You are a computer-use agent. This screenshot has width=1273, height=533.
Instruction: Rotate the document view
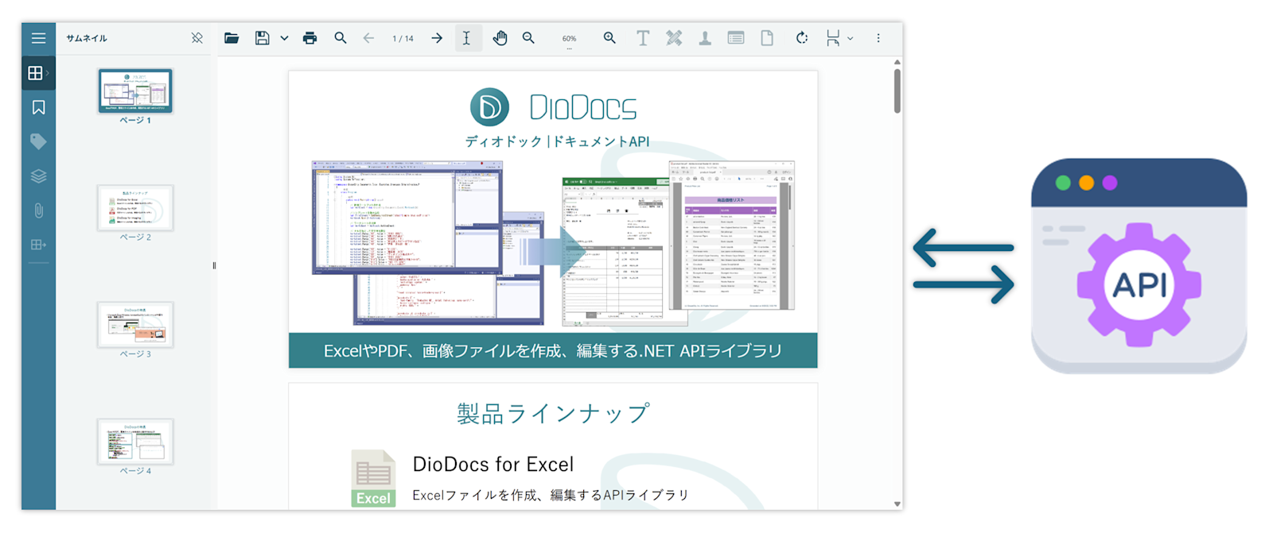pos(802,38)
